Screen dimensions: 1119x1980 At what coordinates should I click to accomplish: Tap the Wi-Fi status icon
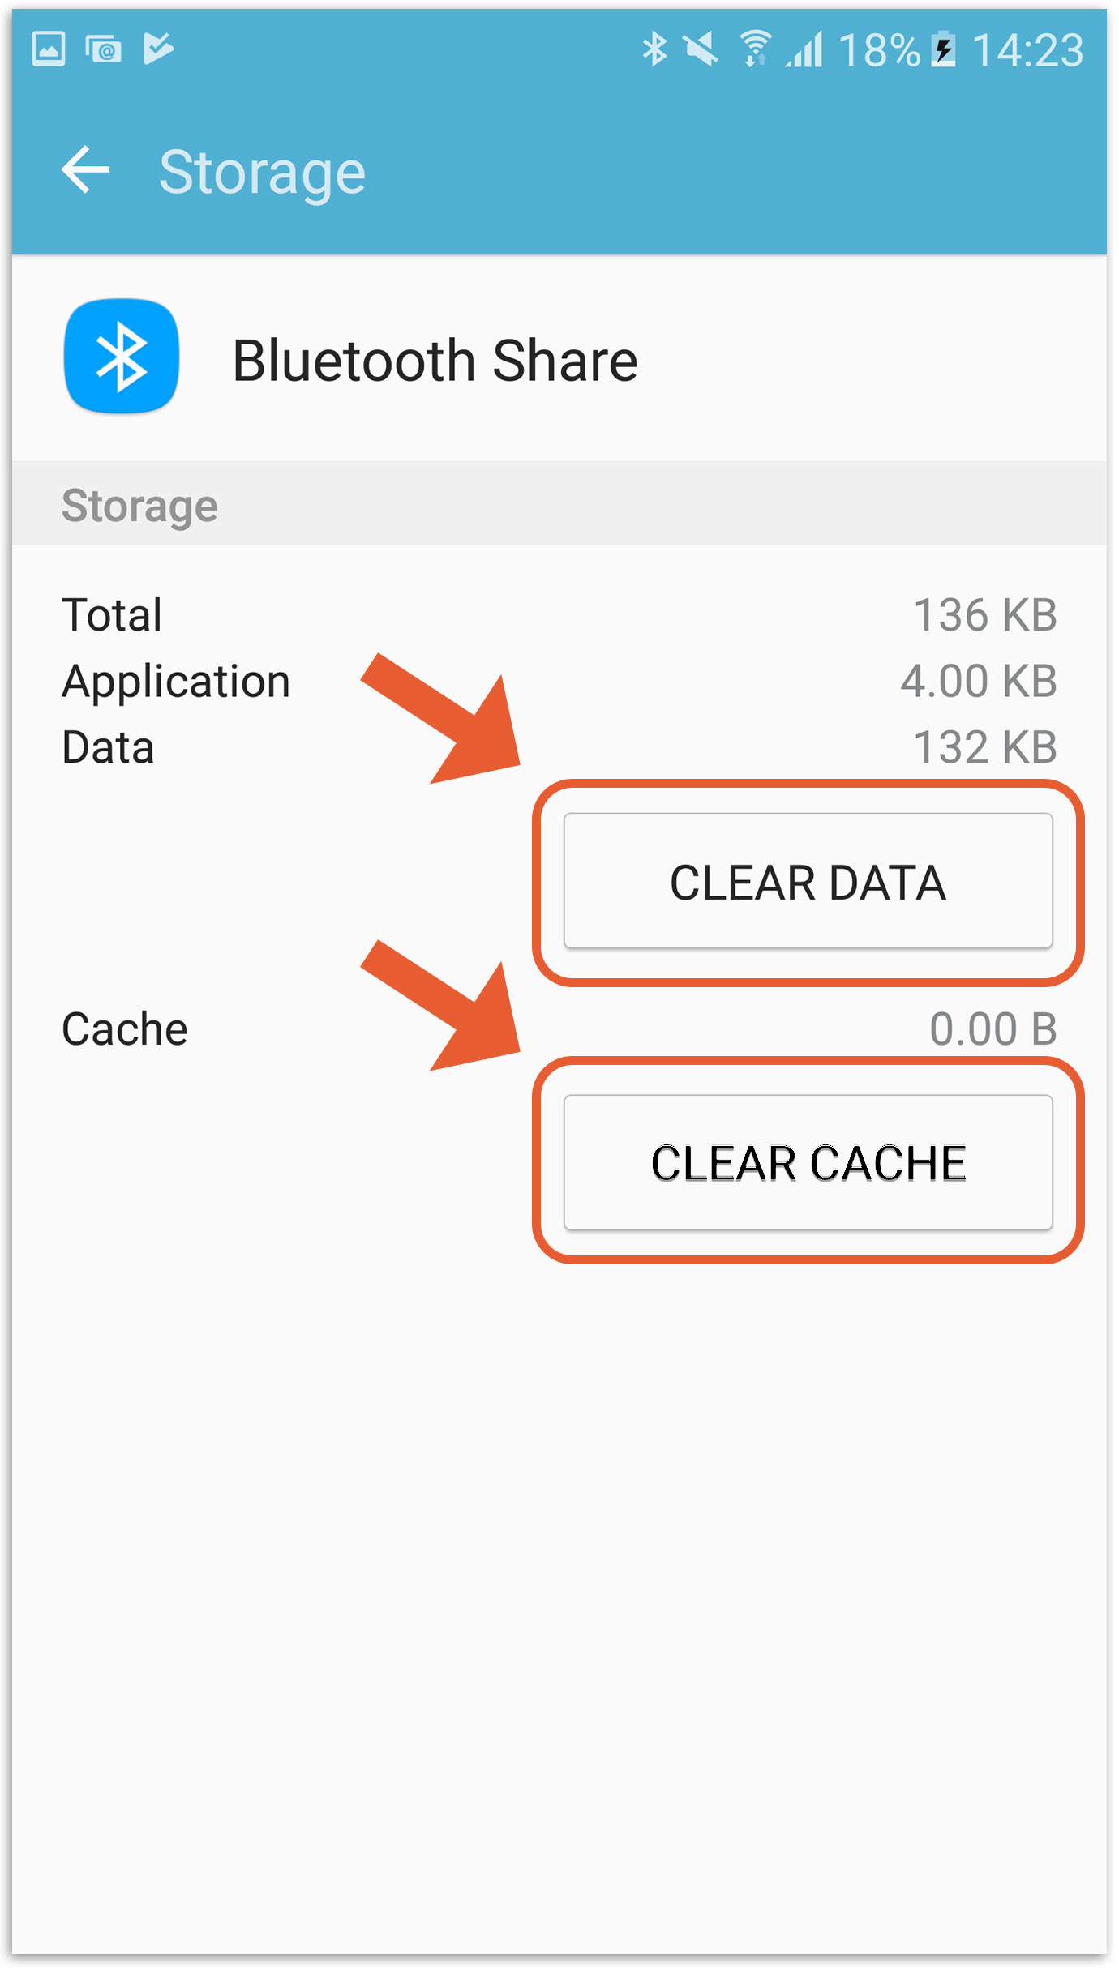(x=755, y=49)
